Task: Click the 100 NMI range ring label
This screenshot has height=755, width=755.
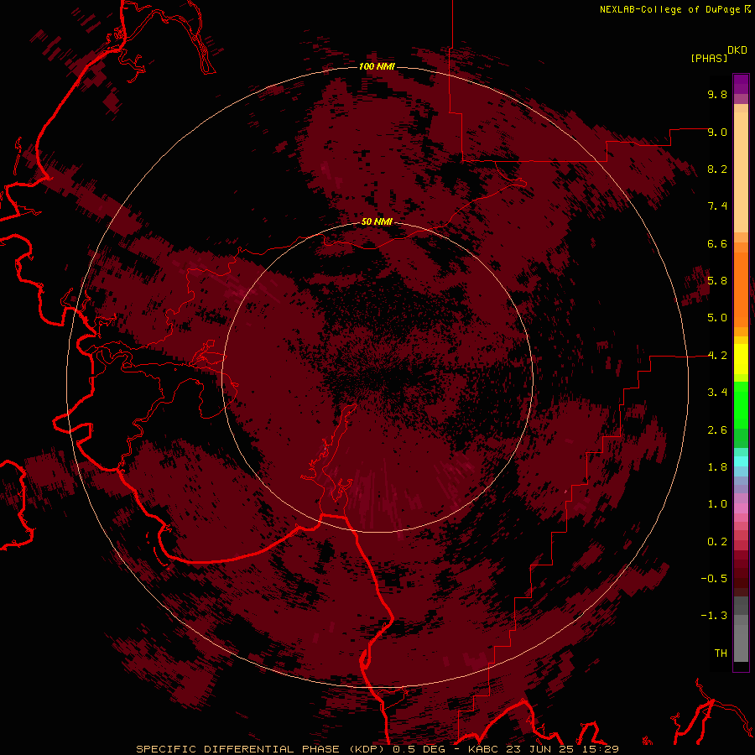Action: click(377, 66)
